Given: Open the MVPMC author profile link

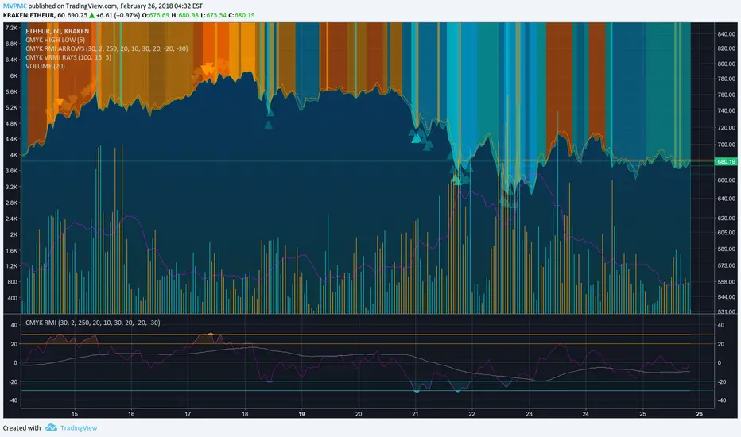Looking at the screenshot, I should (x=15, y=5).
